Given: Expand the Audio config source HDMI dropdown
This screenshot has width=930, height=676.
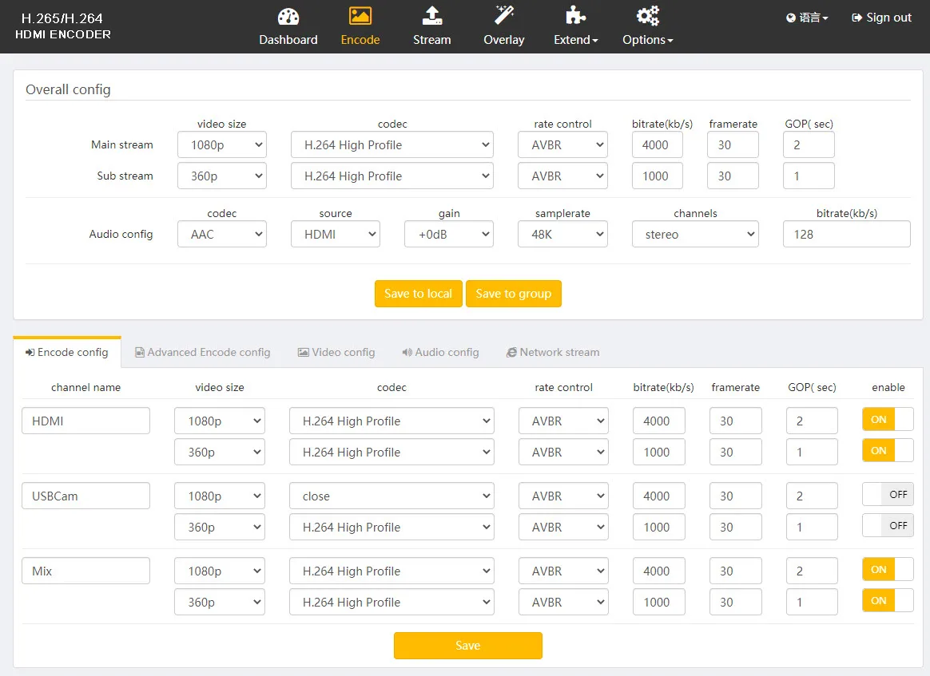Looking at the screenshot, I should coord(335,235).
